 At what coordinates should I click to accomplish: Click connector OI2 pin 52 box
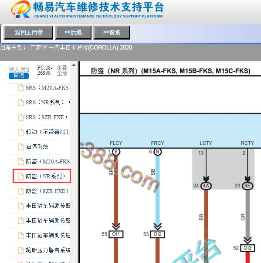(x=247, y=248)
